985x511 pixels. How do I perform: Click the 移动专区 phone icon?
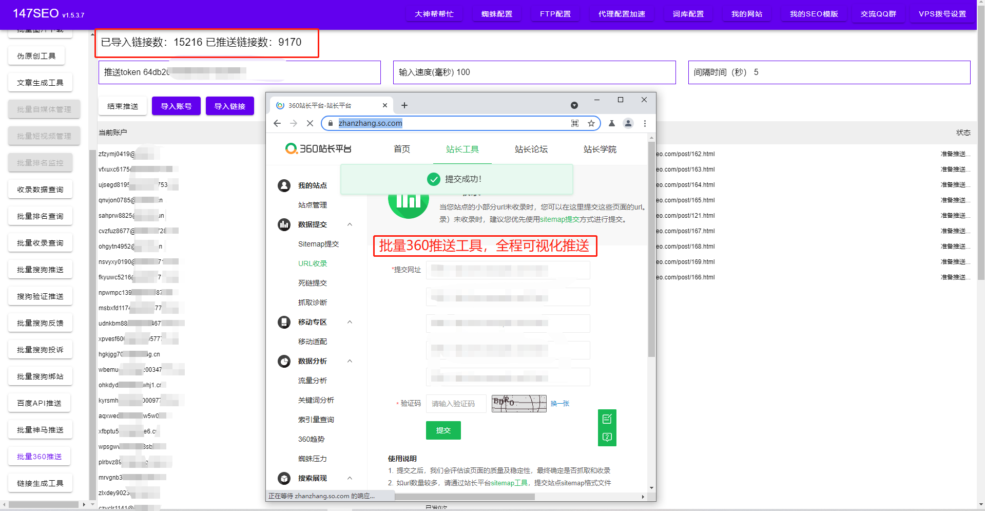[x=284, y=322]
